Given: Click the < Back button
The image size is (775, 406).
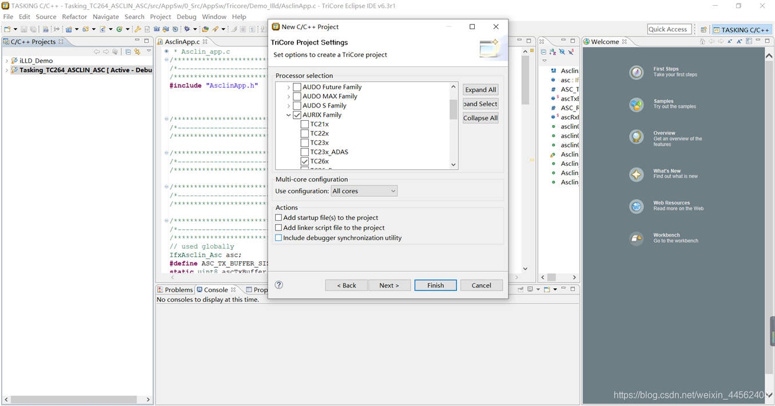Looking at the screenshot, I should [x=346, y=285].
